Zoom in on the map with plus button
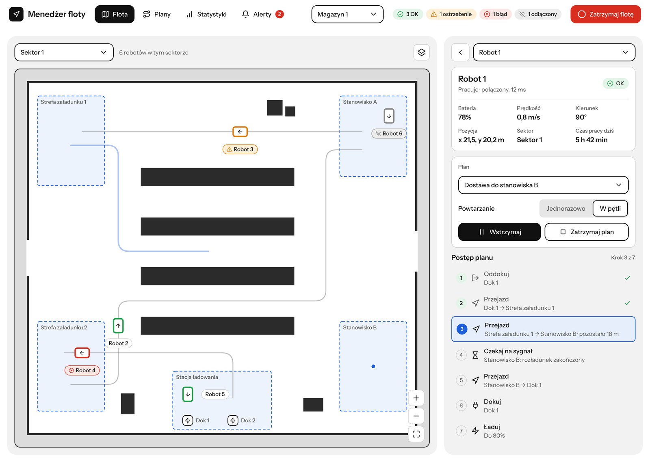The image size is (650, 462). pyautogui.click(x=416, y=398)
